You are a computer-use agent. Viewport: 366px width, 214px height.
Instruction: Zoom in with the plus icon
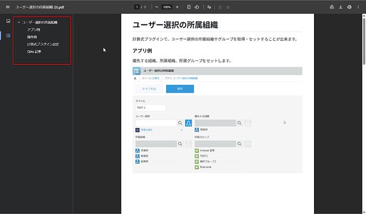(177, 7)
